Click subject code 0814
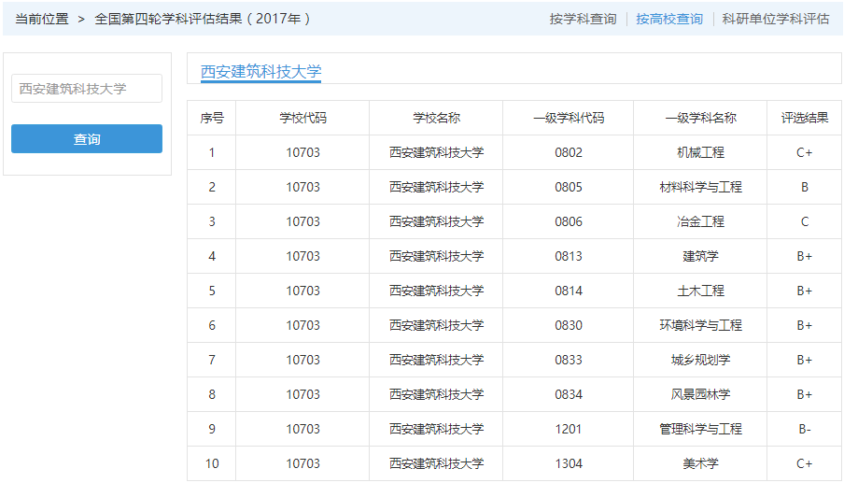The image size is (844, 483). [x=569, y=291]
